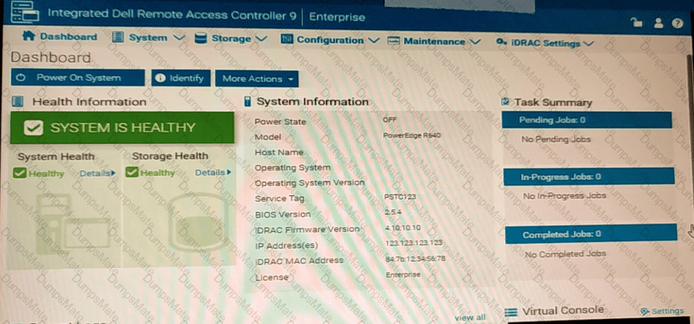Click the padlock icon in header
This screenshot has width=694, height=324.
point(637,22)
